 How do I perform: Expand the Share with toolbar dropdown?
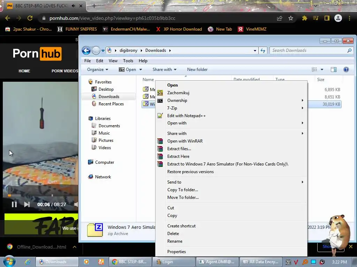pyautogui.click(x=165, y=70)
